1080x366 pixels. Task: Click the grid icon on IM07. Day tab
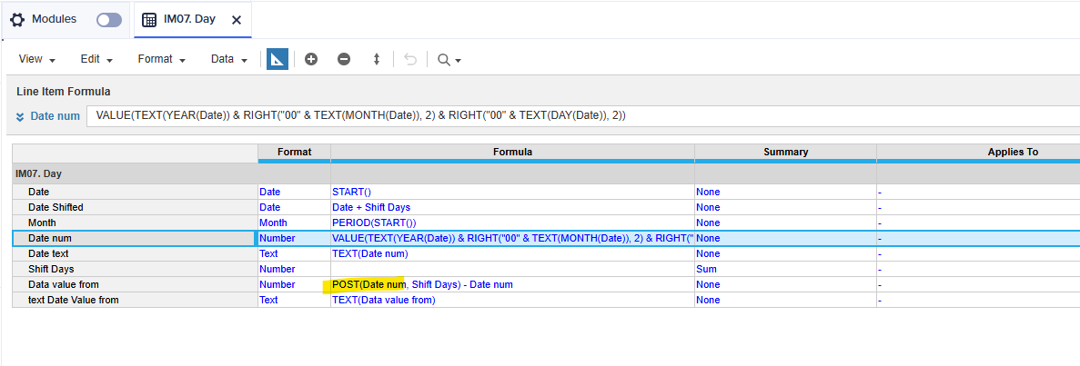(x=149, y=20)
